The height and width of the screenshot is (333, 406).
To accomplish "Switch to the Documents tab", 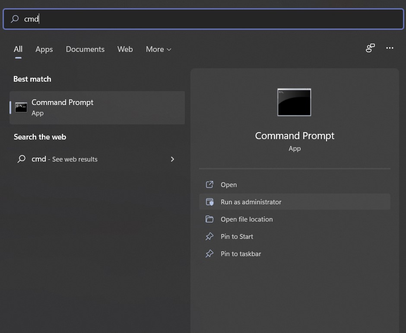I will (85, 49).
